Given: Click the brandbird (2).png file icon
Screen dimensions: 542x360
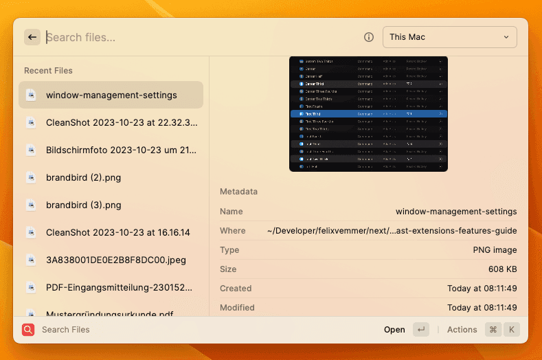Looking at the screenshot, I should click(x=30, y=177).
